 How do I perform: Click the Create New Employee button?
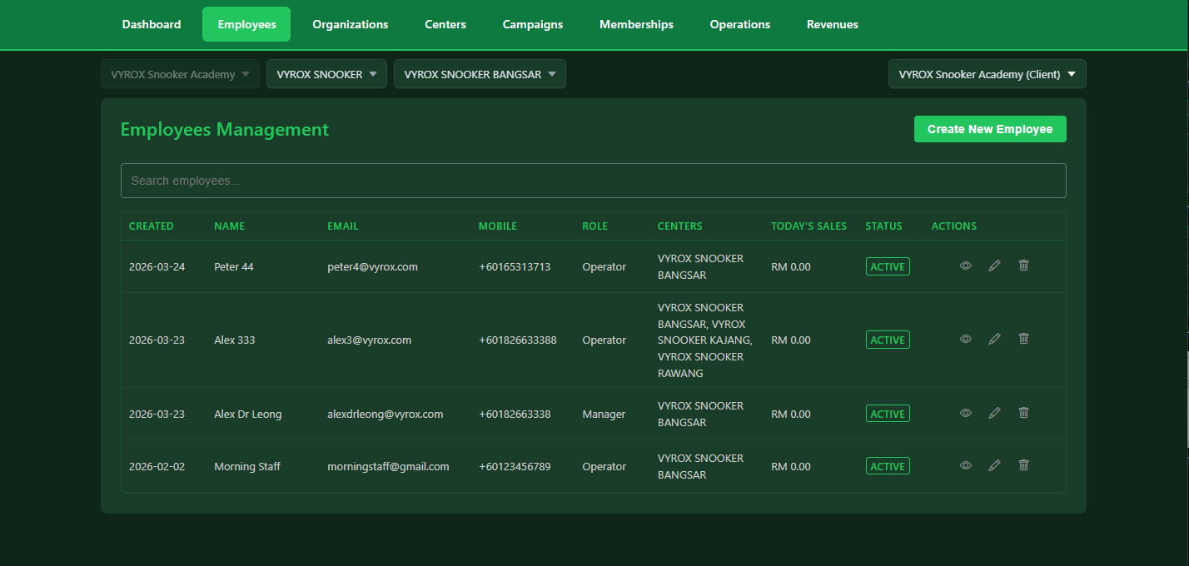click(990, 129)
